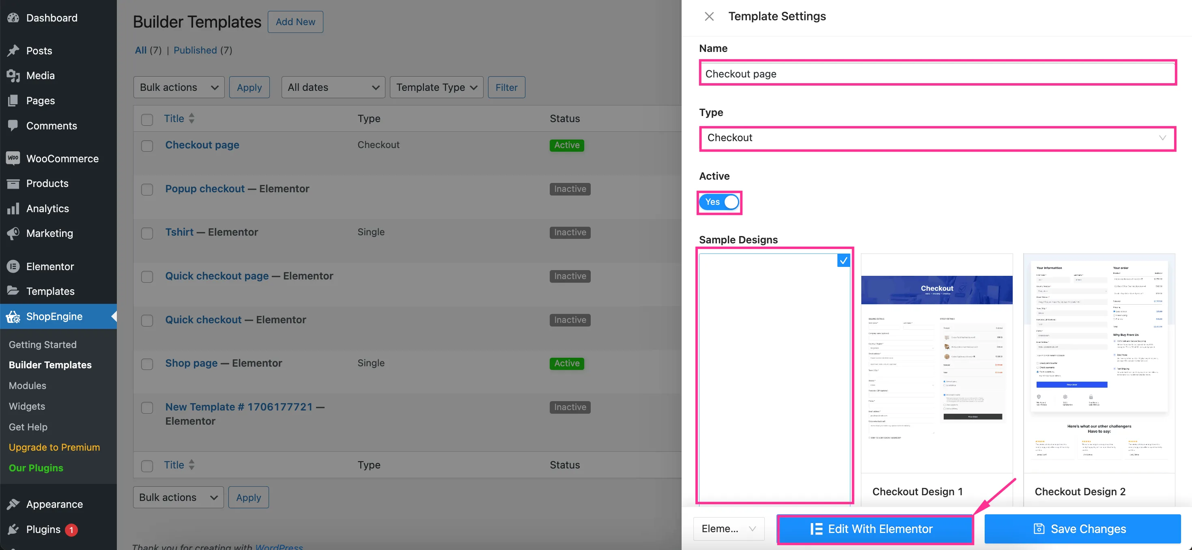The width and height of the screenshot is (1192, 550).
Task: Open the Popup checkout template link
Action: click(x=205, y=189)
